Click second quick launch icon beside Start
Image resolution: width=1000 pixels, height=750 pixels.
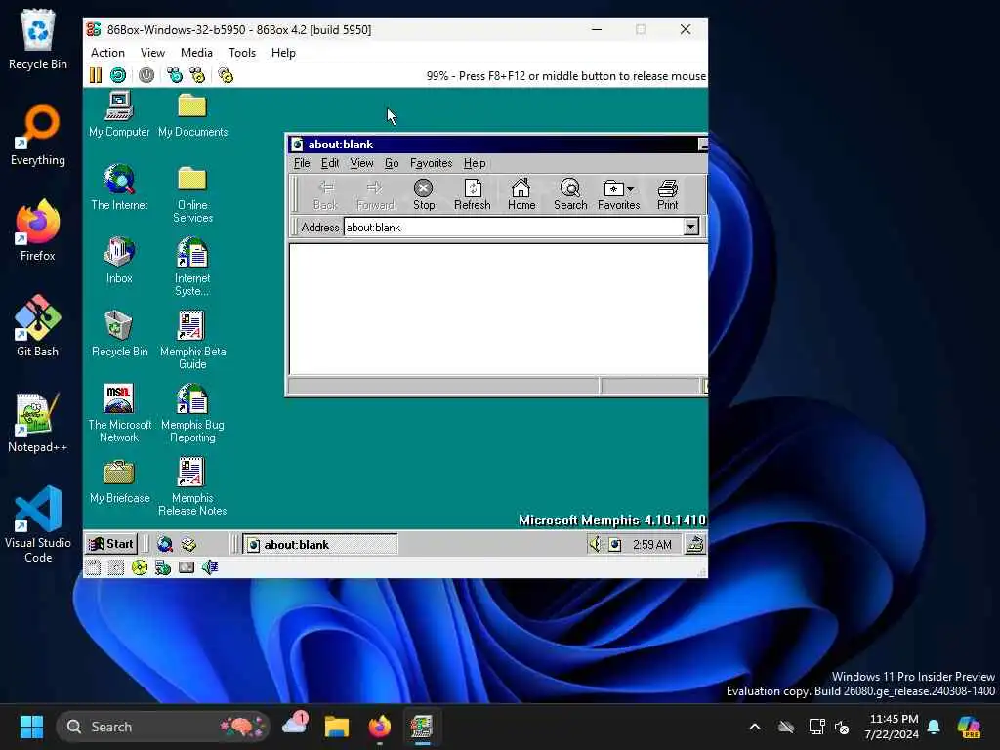click(188, 544)
